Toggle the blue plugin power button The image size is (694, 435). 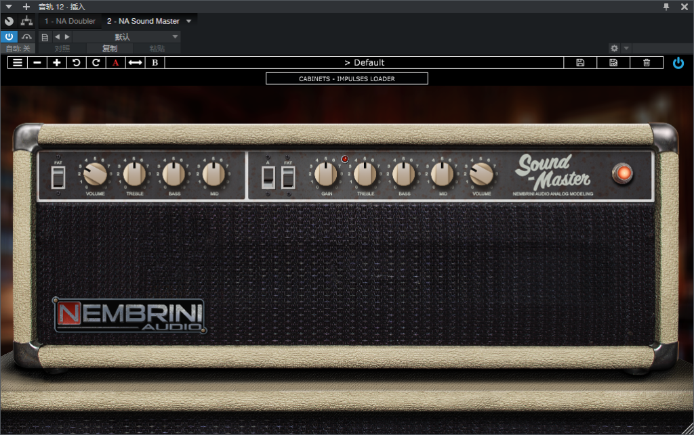[678, 63]
